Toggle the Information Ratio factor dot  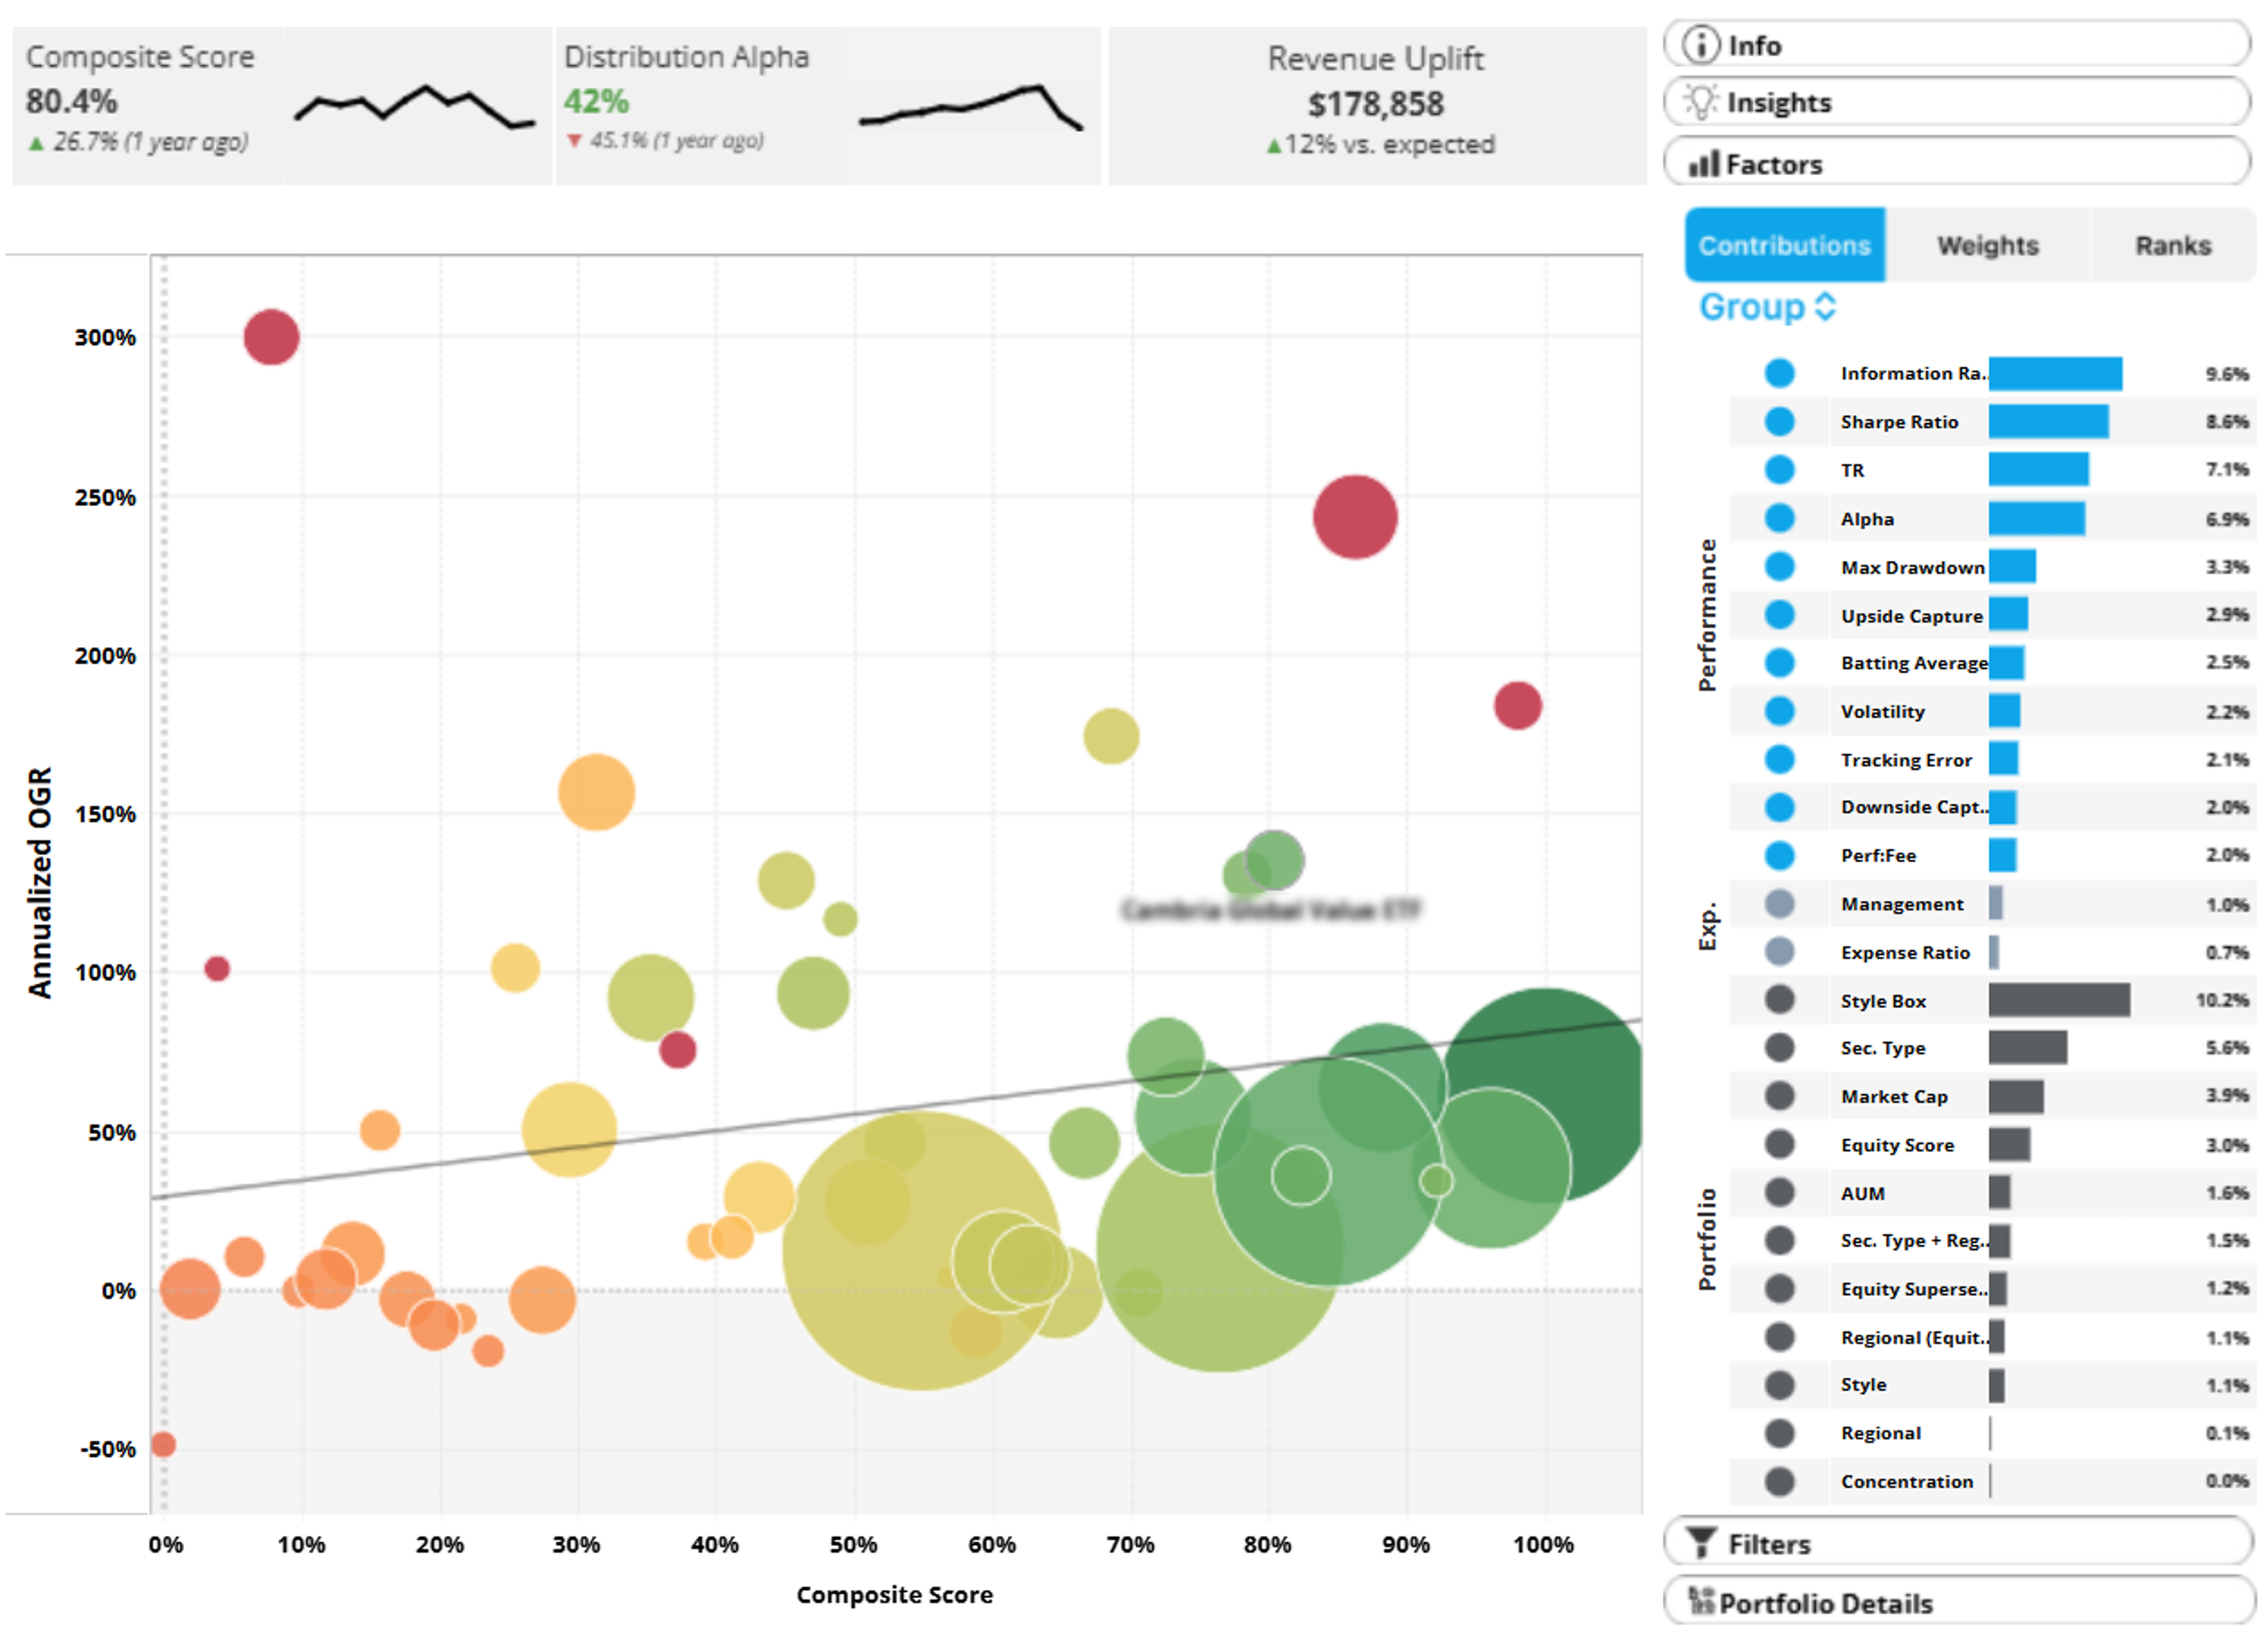pos(1779,373)
